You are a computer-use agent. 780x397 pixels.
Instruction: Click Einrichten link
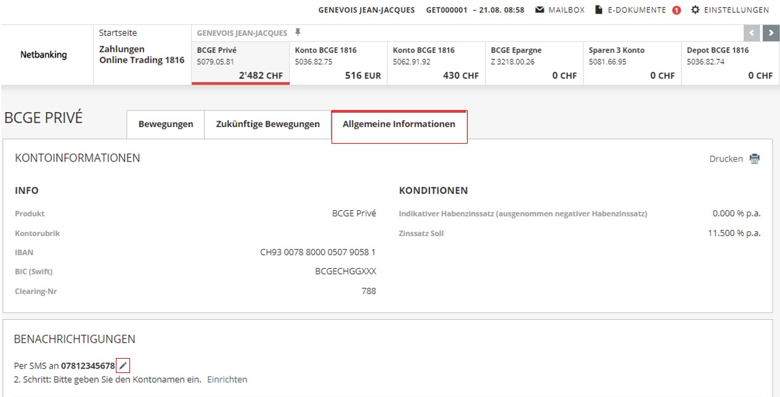(x=227, y=379)
